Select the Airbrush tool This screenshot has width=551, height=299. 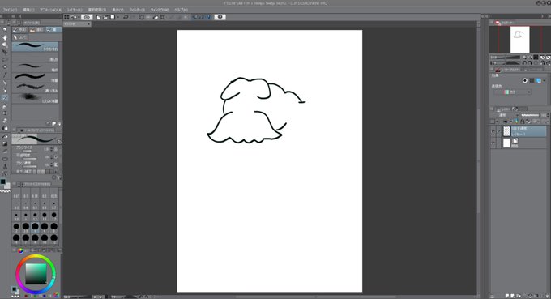[5, 106]
